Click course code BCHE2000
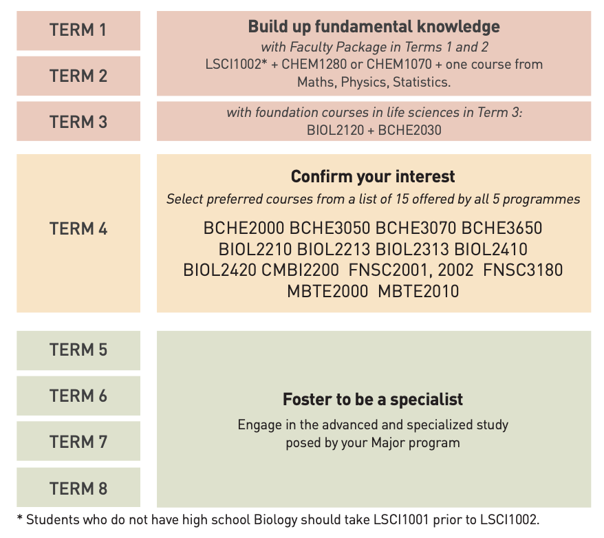Screen dimensions: 604x538 coord(244,228)
